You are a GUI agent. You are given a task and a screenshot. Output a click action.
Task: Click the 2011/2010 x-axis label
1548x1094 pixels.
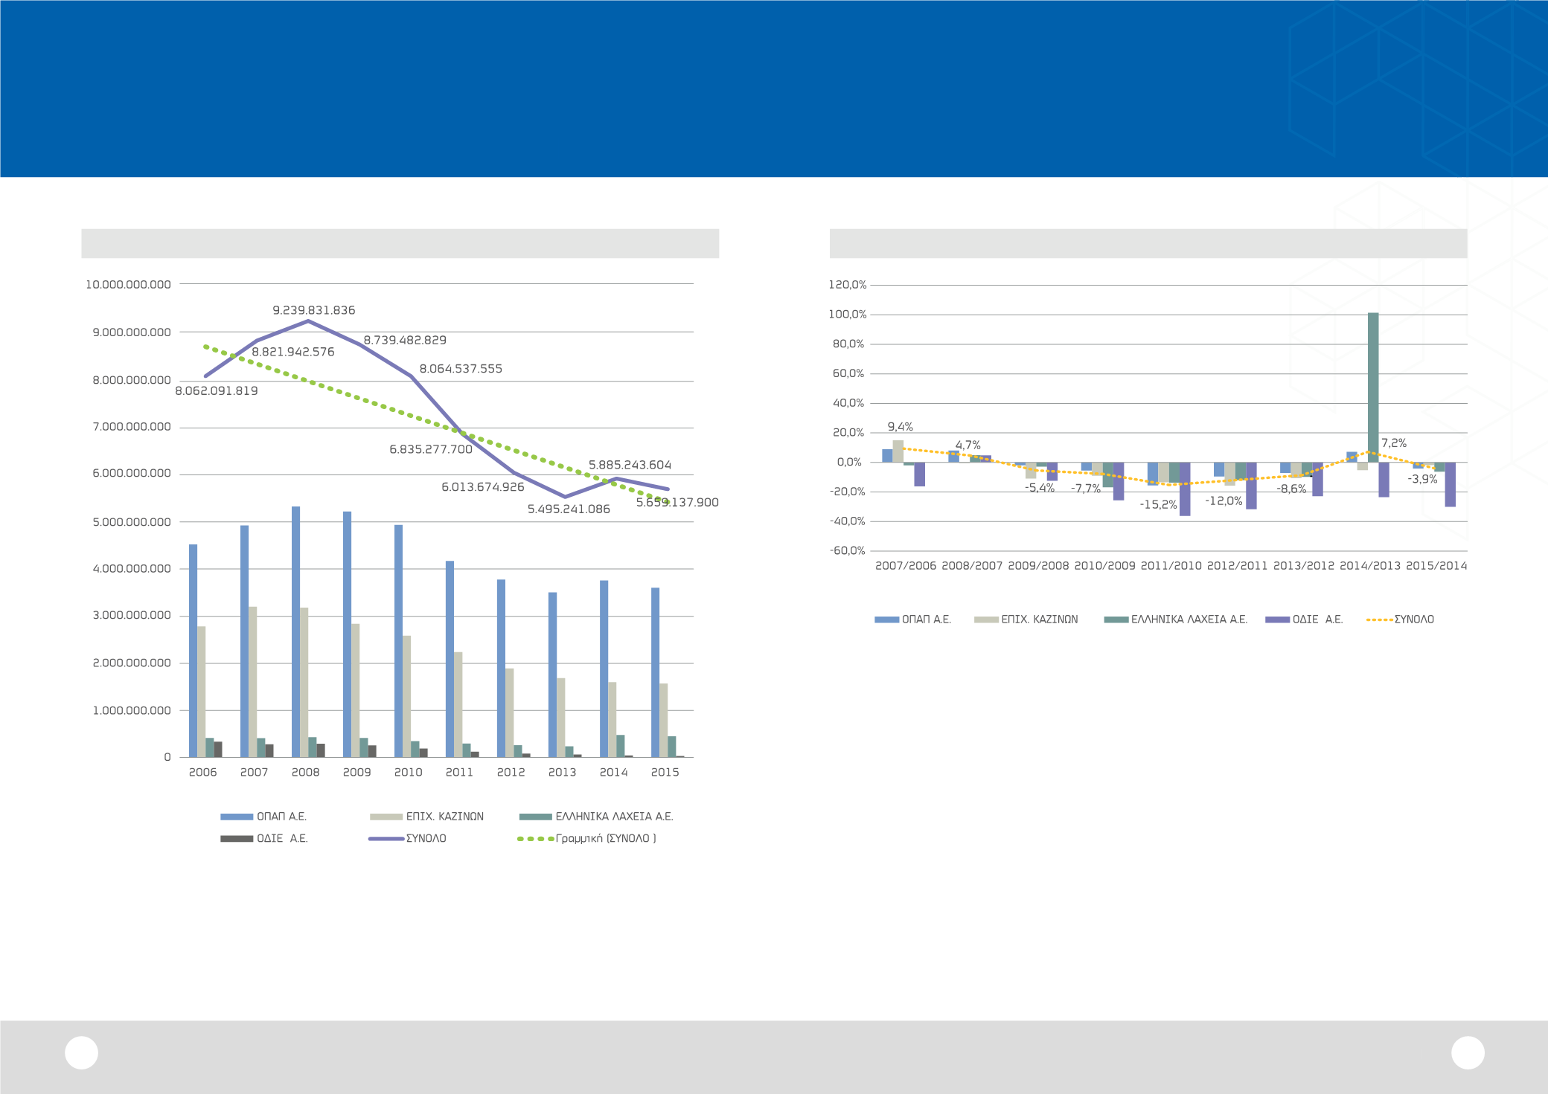coord(1171,566)
